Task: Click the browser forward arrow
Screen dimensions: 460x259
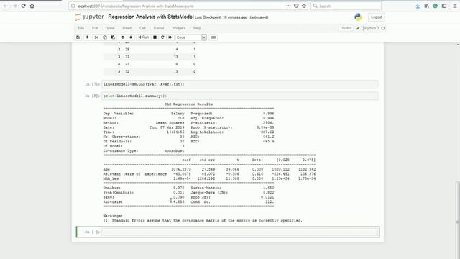Action: coord(14,6)
